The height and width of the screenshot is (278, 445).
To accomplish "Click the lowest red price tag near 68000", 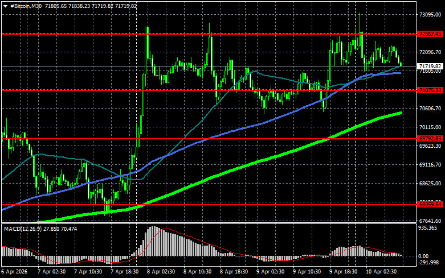I will tap(430, 204).
